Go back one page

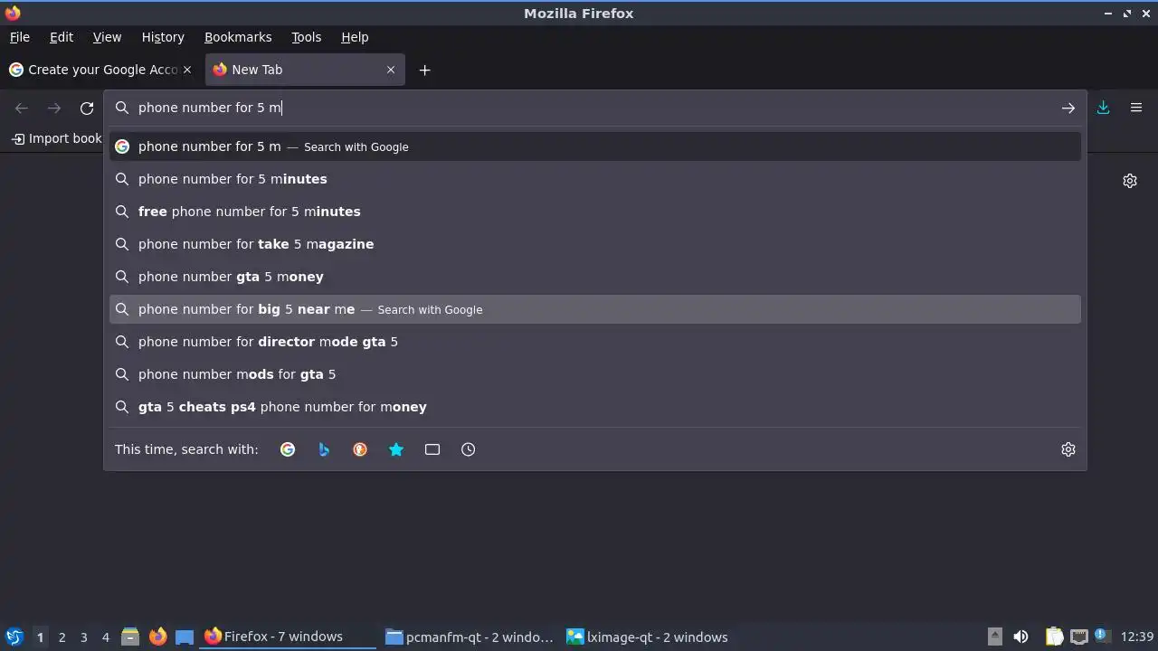coord(22,108)
